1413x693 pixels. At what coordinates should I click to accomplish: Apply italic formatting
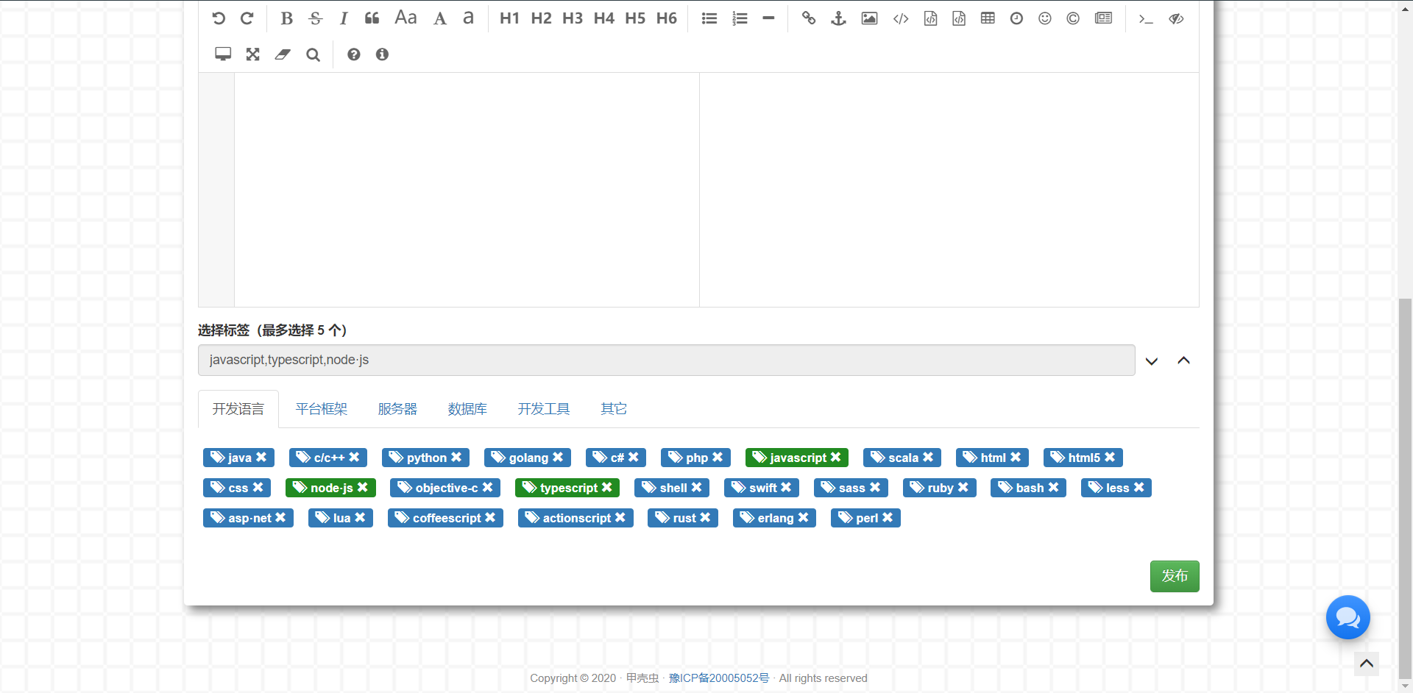coord(344,18)
